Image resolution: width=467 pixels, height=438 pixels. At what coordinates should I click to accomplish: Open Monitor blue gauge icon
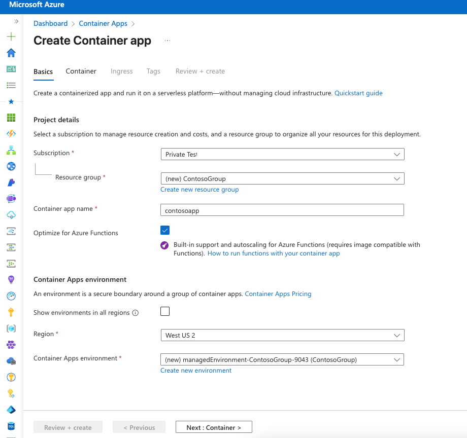click(11, 296)
